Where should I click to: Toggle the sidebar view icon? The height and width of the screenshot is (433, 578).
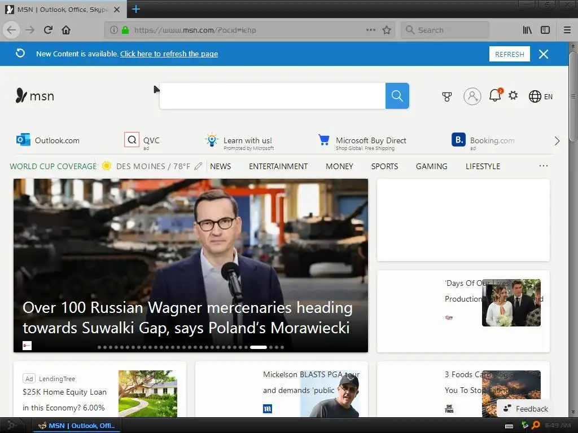tap(545, 30)
